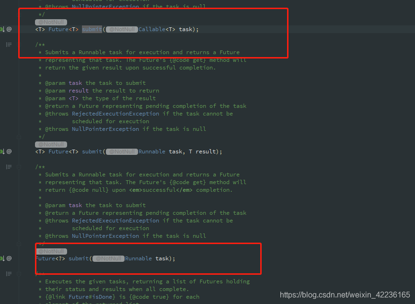Click '{@code null}' in the return description
The width and height of the screenshot is (415, 304).
point(89,190)
